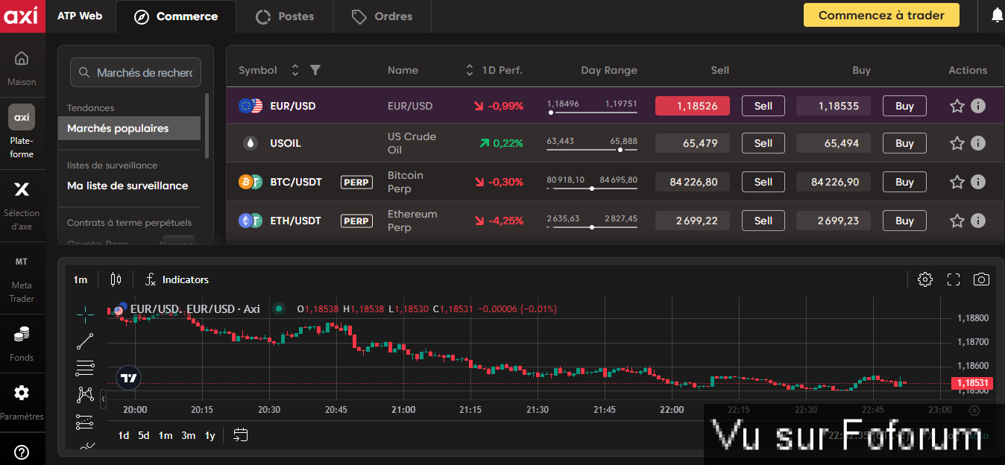
Task: Select the crosshair tool on the chart
Action: 85,313
